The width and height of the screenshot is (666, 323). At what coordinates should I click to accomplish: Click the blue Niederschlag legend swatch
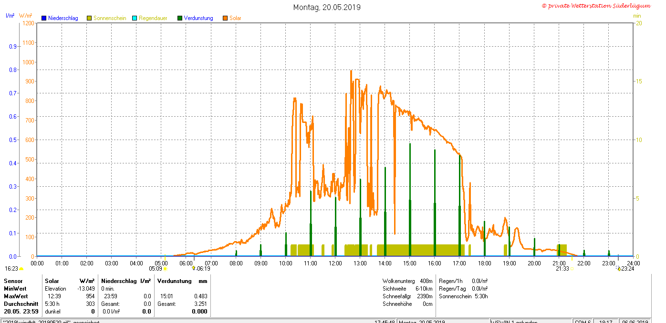[44, 18]
